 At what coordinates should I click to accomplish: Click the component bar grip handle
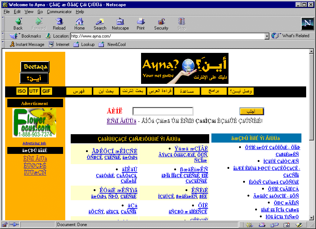click(x=241, y=225)
